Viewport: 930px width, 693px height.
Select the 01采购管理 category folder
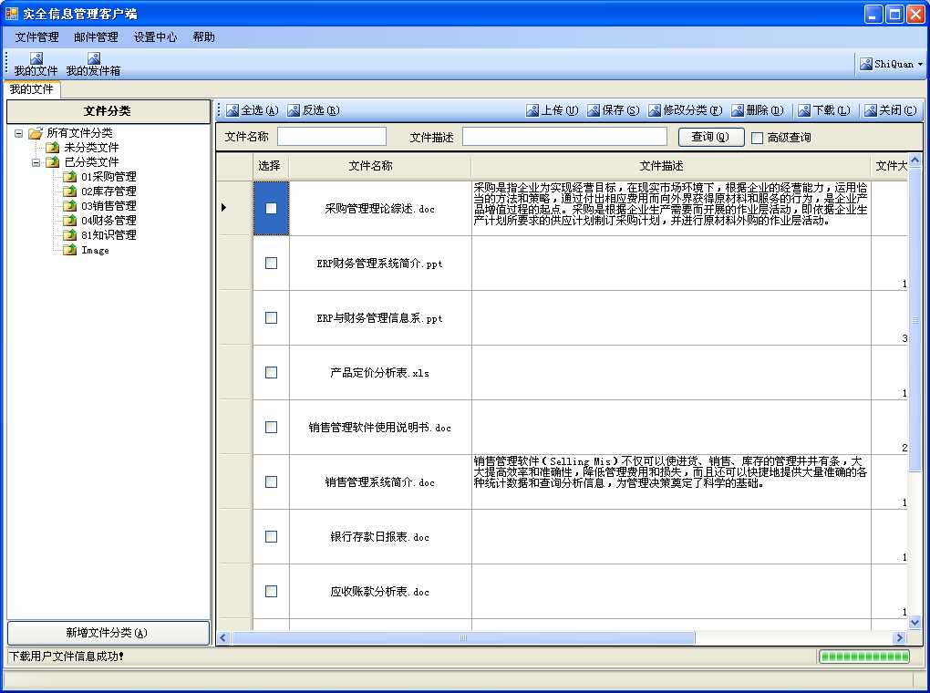(x=100, y=176)
